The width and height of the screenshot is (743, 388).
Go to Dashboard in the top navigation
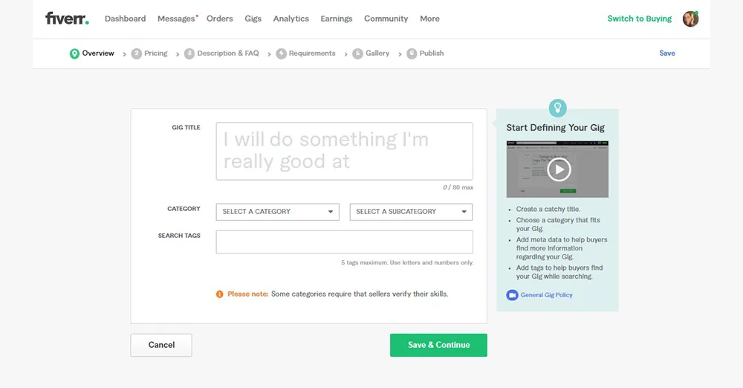pyautogui.click(x=125, y=19)
